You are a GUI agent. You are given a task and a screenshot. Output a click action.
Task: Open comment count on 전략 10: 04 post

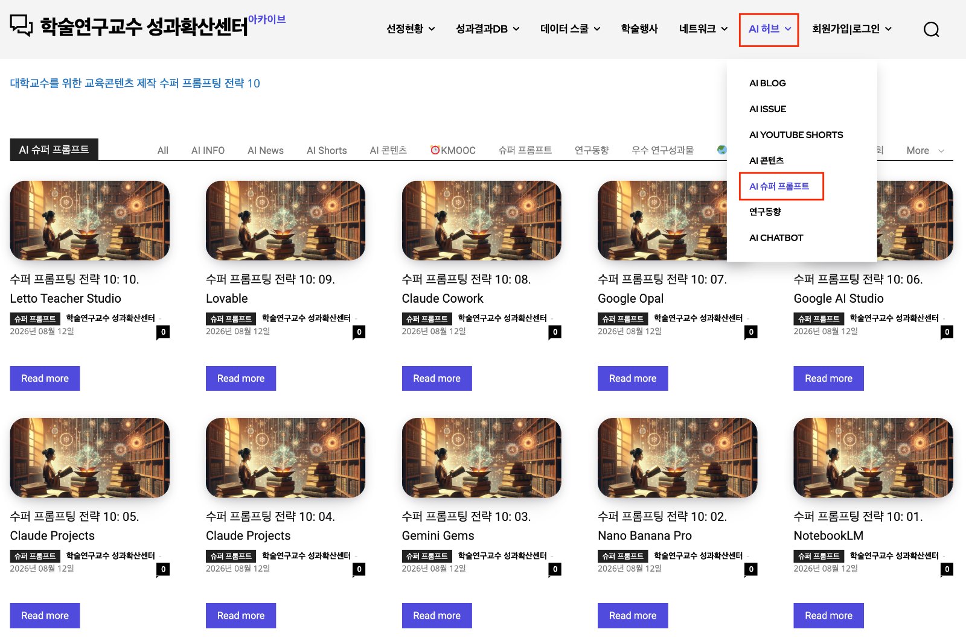coord(359,569)
